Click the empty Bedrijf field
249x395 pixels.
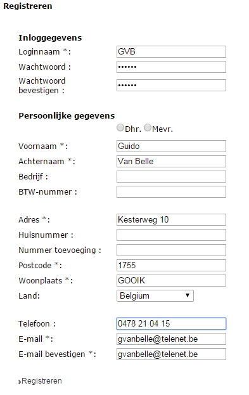(171, 177)
